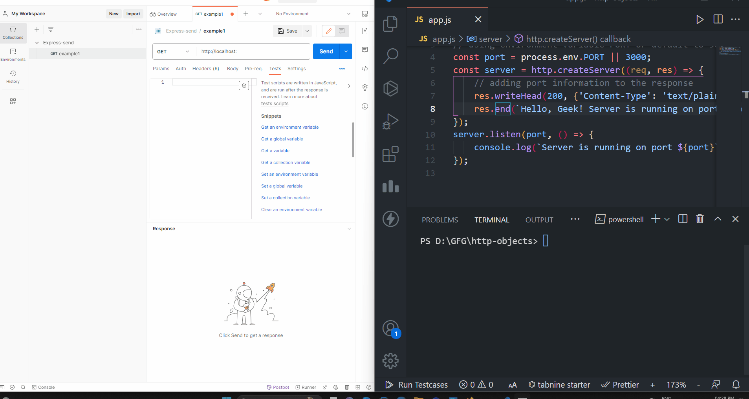This screenshot has width=749, height=399.
Task: Select GET example1 request in collection
Action: tap(88, 54)
